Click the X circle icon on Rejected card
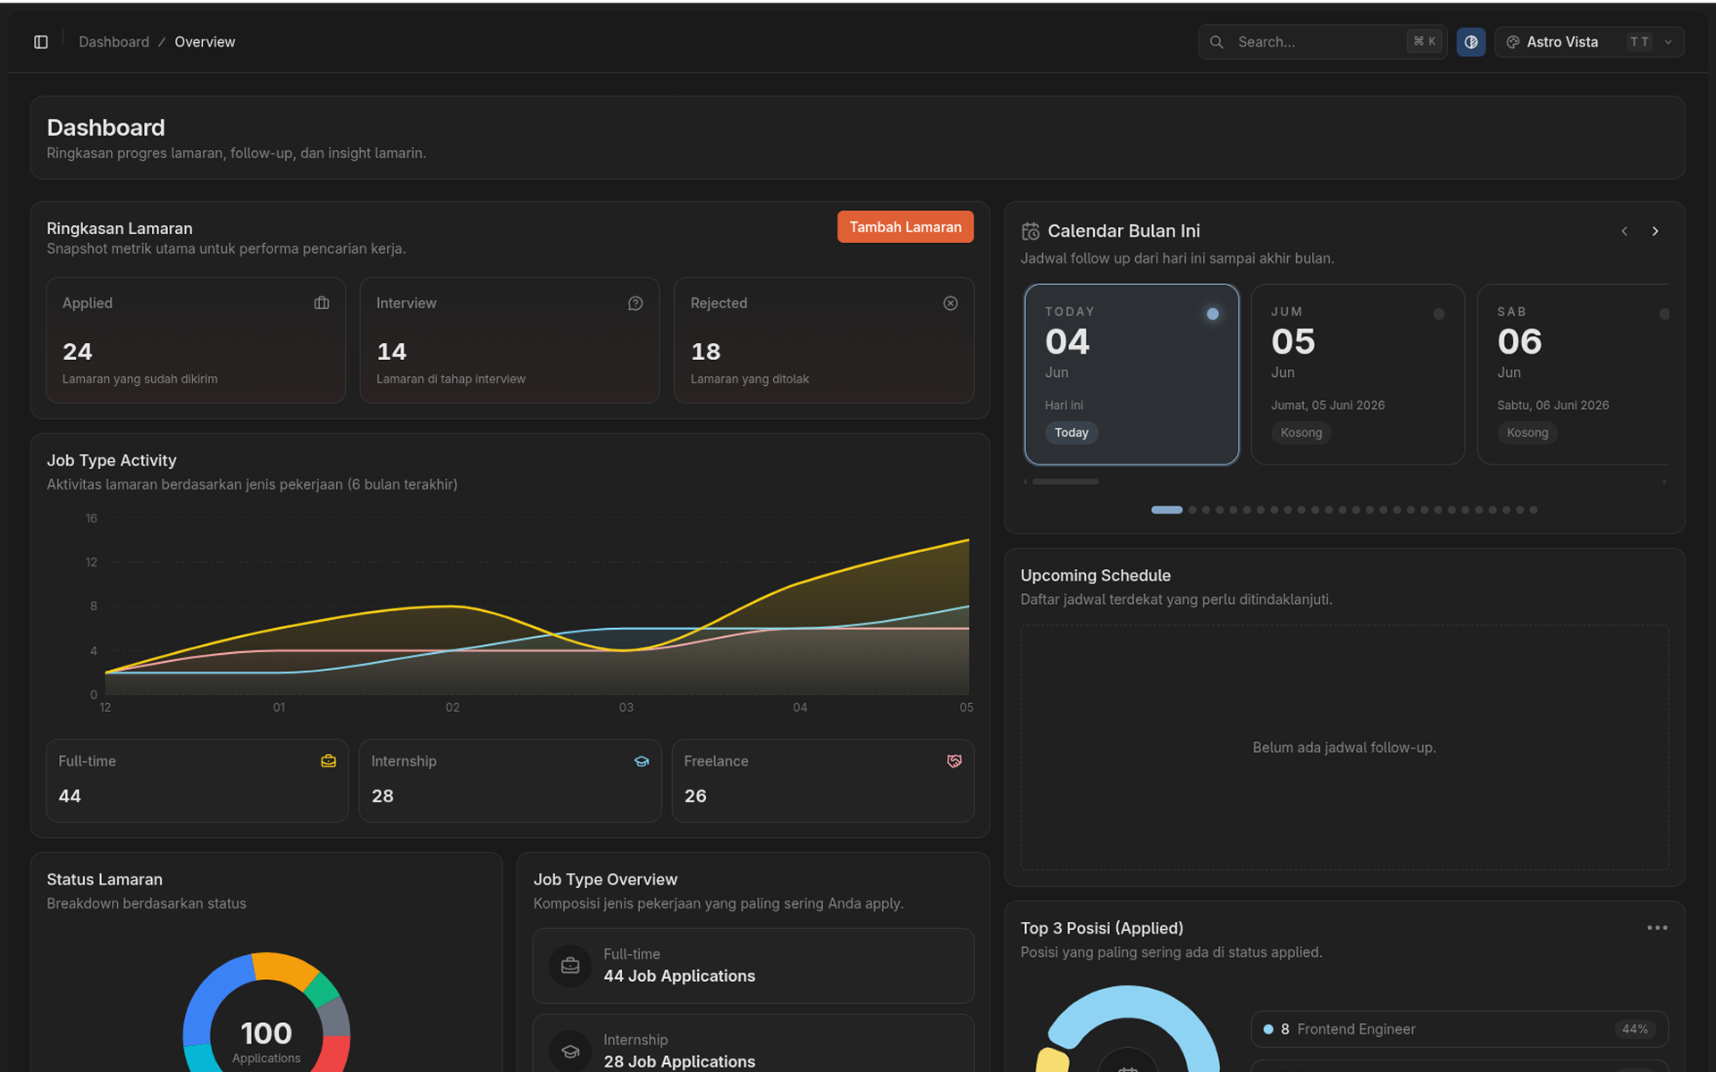The height and width of the screenshot is (1072, 1716). 951,304
